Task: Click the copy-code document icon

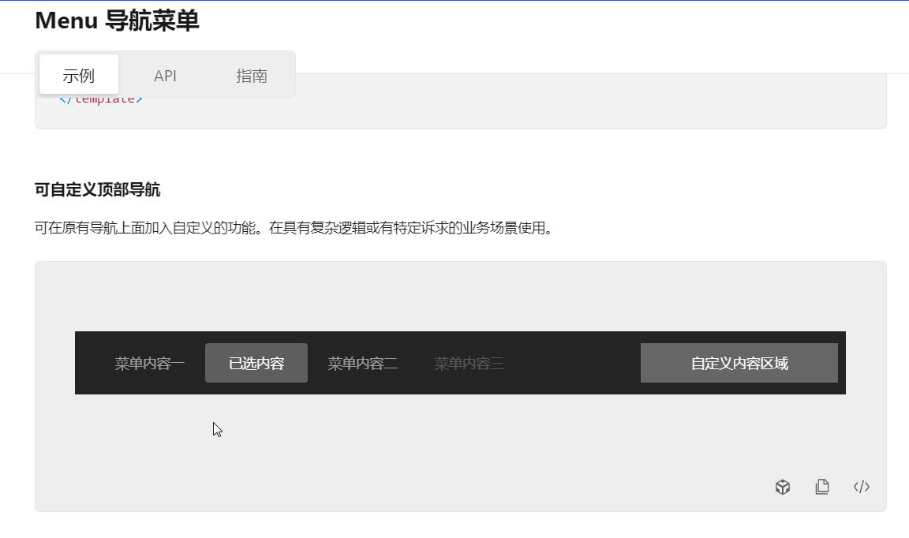Action: [x=821, y=487]
